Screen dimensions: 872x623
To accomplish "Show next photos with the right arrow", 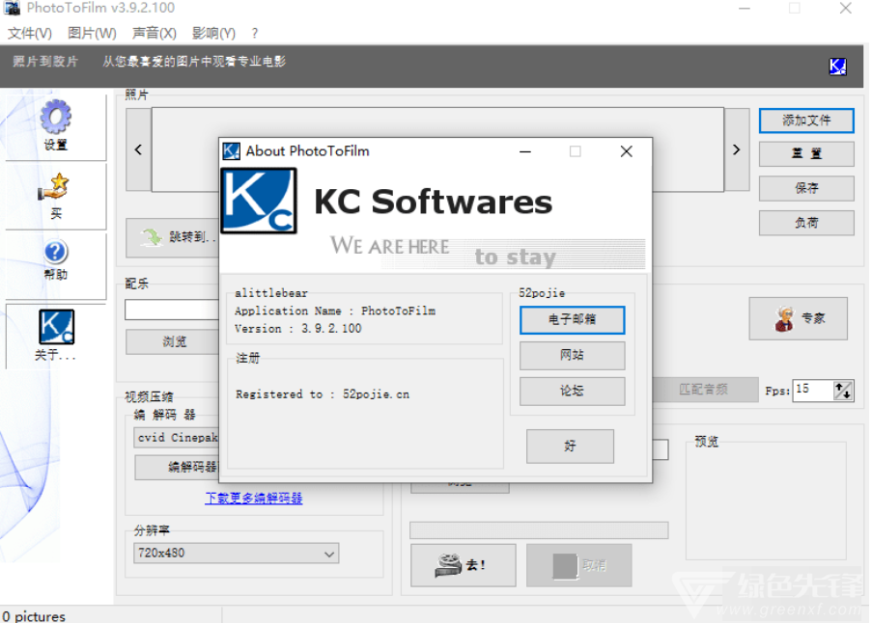I will (737, 149).
